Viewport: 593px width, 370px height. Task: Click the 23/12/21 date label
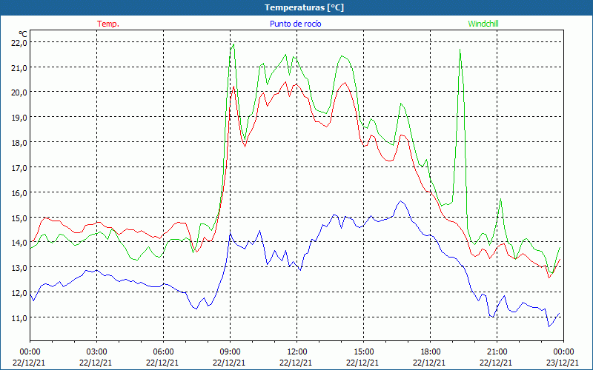point(563,363)
